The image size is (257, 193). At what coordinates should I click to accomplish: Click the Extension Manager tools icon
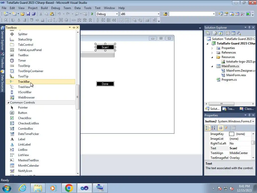point(243,14)
